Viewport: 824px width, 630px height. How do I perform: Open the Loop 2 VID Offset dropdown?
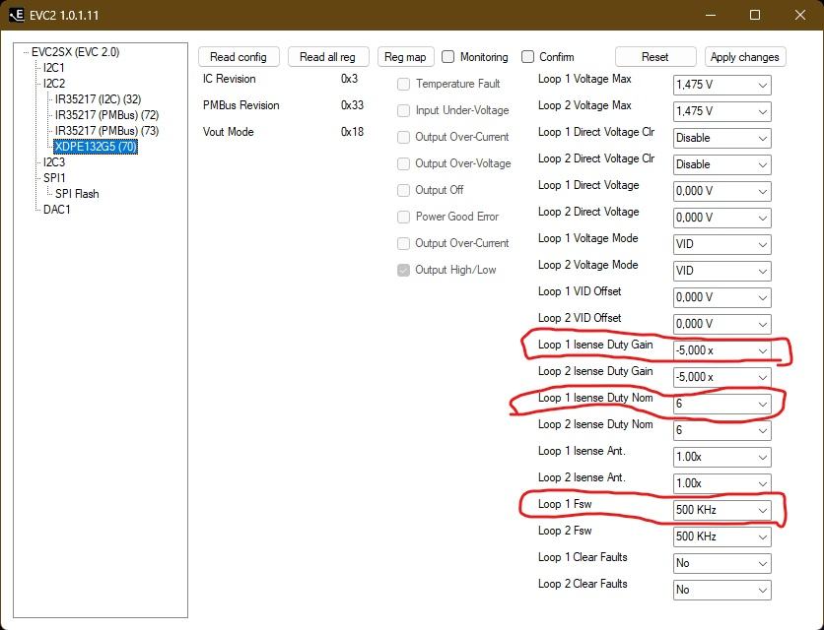click(722, 324)
